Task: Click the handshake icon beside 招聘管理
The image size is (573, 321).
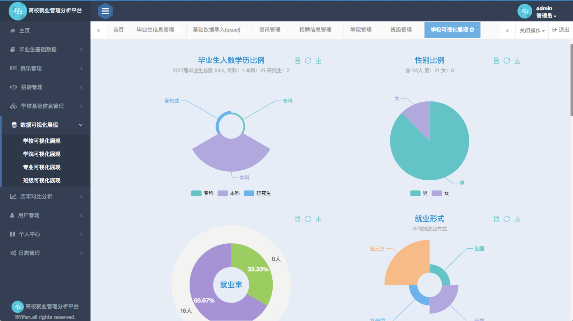Action: point(14,87)
